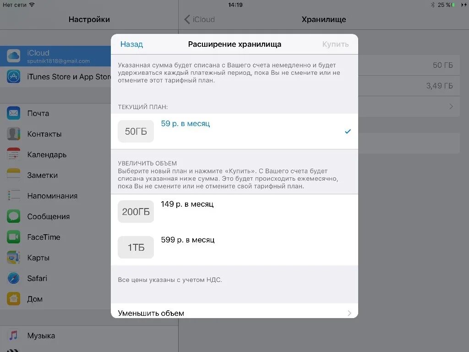Open Напоминания settings
The height and width of the screenshot is (352, 469).
(55, 196)
